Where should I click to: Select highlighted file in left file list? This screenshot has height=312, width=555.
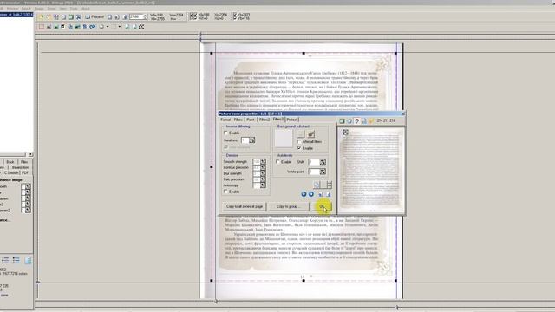16,15
